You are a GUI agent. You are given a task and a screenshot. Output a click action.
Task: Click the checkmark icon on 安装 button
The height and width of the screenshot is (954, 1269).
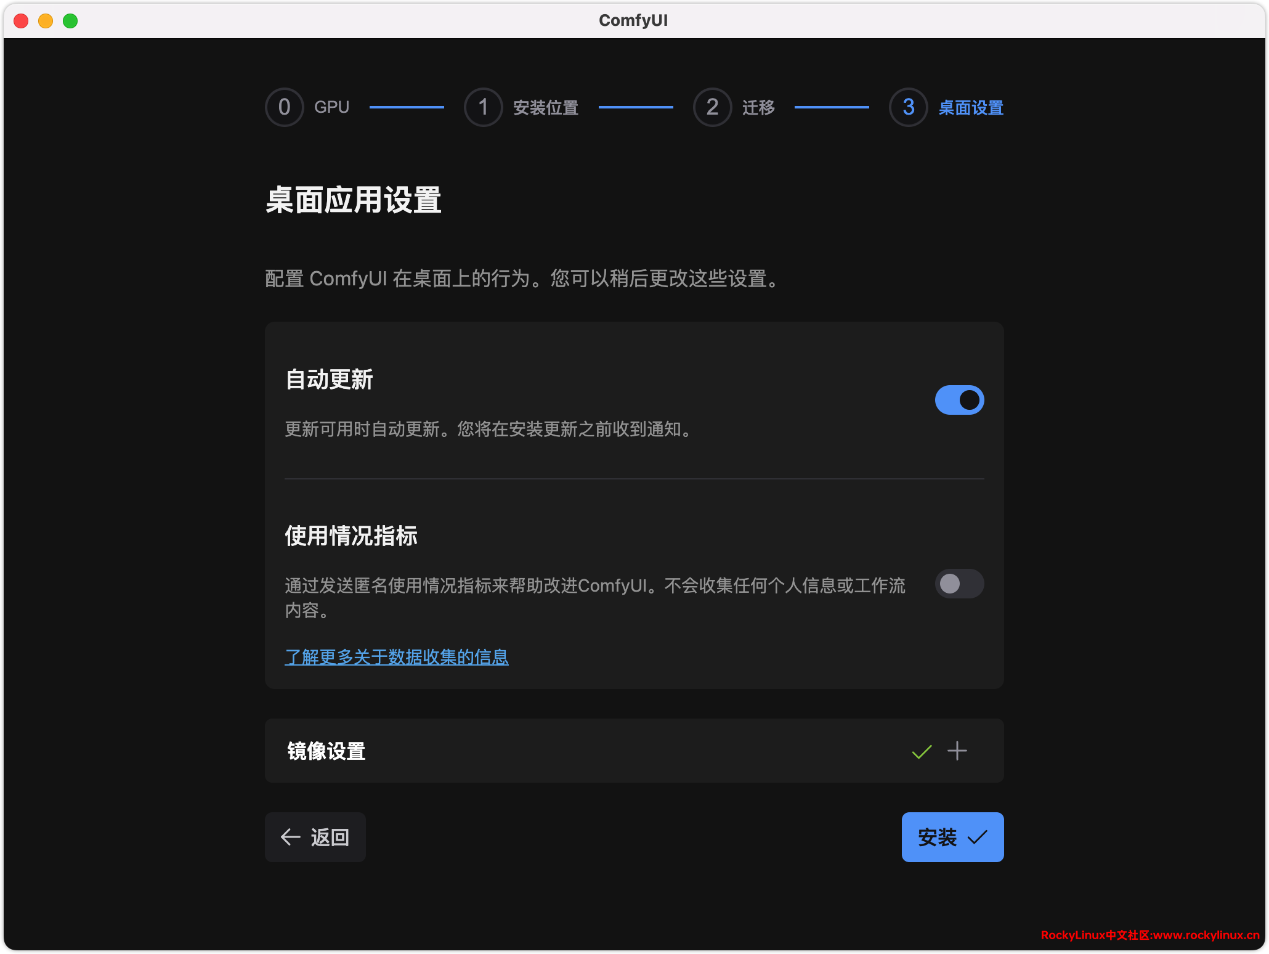click(977, 837)
